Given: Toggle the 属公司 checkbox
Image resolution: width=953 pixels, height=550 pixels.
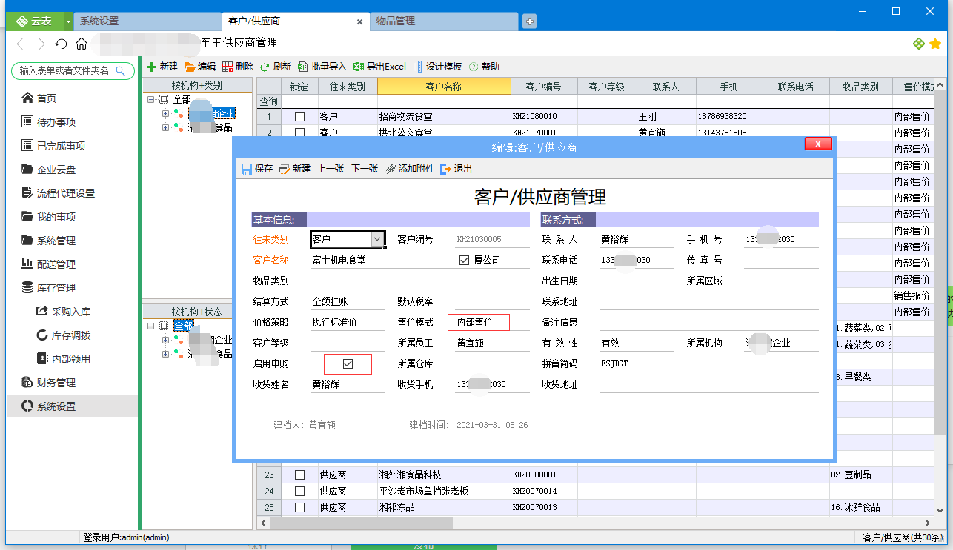Looking at the screenshot, I should click(x=465, y=260).
